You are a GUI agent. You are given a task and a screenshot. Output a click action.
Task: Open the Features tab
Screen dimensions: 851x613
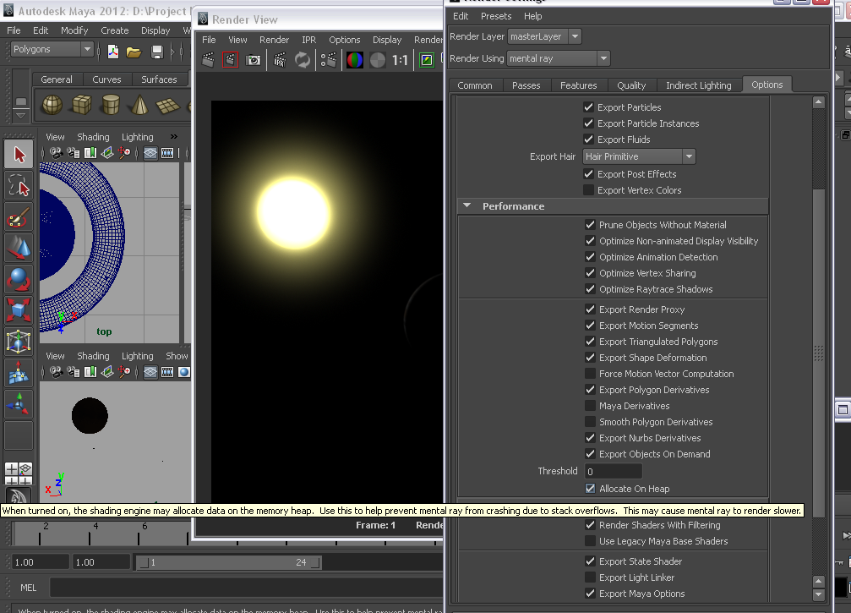(579, 85)
